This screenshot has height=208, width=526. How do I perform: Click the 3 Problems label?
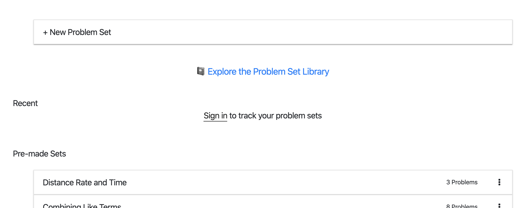click(x=462, y=182)
